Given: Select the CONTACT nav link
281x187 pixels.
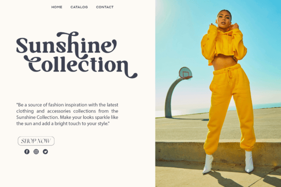Looking at the screenshot, I should (105, 7).
